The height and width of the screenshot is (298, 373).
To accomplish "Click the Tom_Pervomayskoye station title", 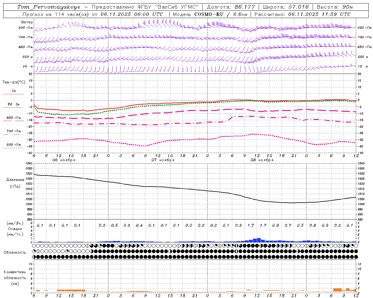I will [x=49, y=7].
